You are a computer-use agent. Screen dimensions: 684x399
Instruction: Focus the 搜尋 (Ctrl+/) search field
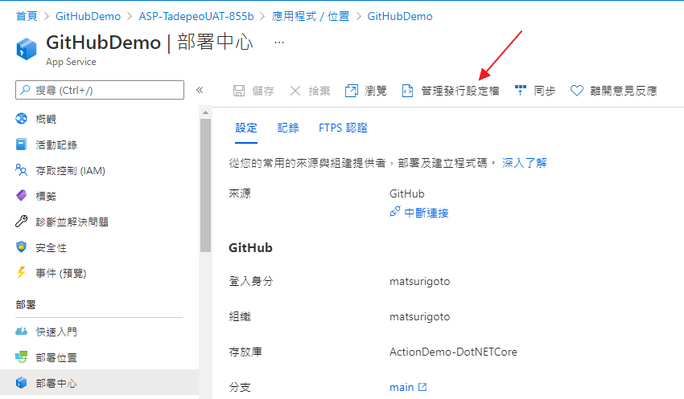(100, 90)
